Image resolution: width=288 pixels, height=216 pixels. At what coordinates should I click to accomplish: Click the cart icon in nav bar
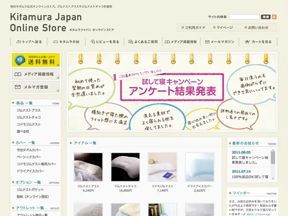tap(247, 41)
